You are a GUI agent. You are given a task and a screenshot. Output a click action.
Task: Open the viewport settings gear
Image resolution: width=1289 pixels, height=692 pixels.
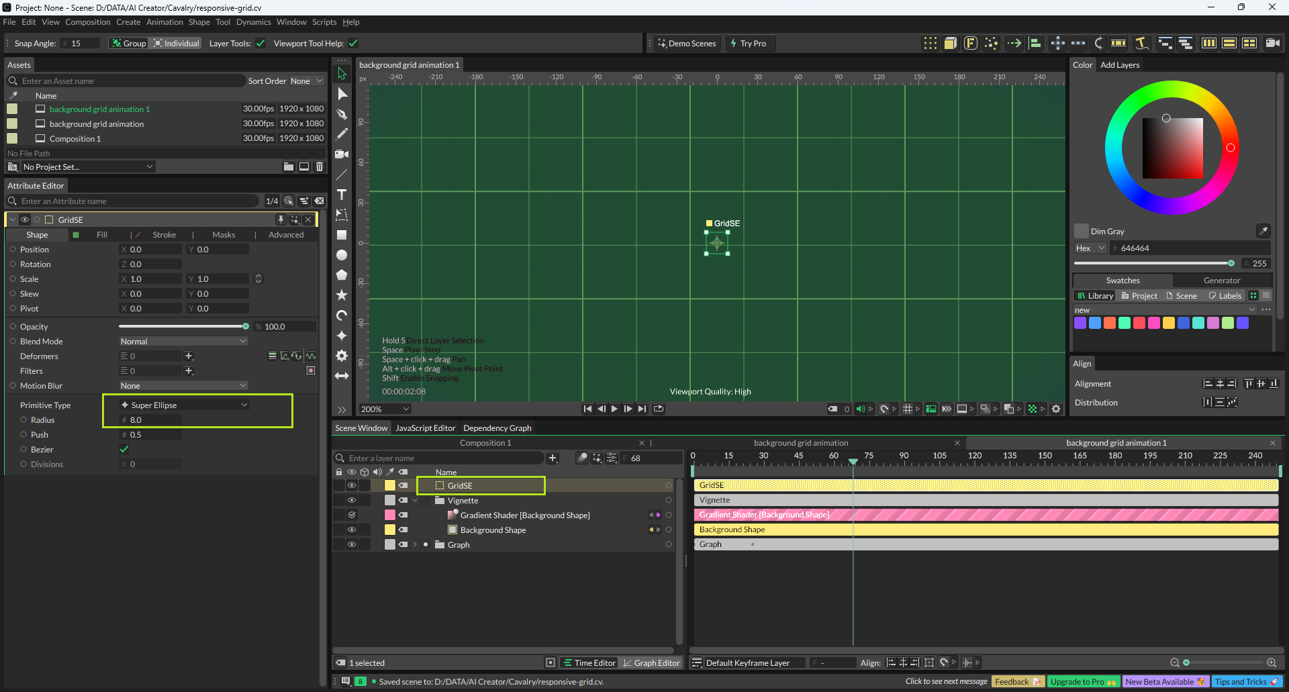1056,409
